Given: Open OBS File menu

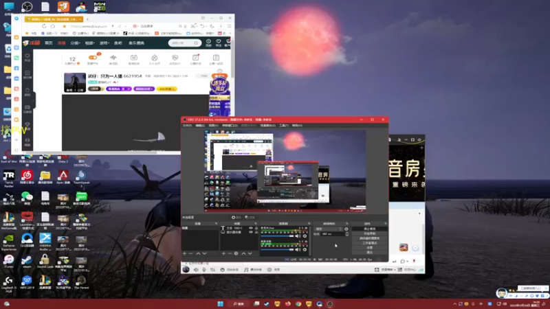Looking at the screenshot, I should 187,126.
